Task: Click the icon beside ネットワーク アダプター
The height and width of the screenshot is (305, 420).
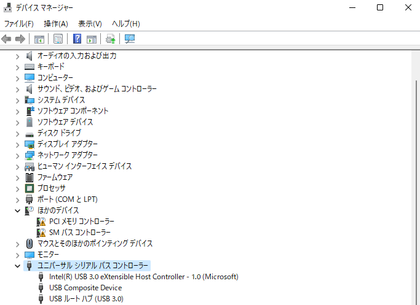Action: (29, 155)
